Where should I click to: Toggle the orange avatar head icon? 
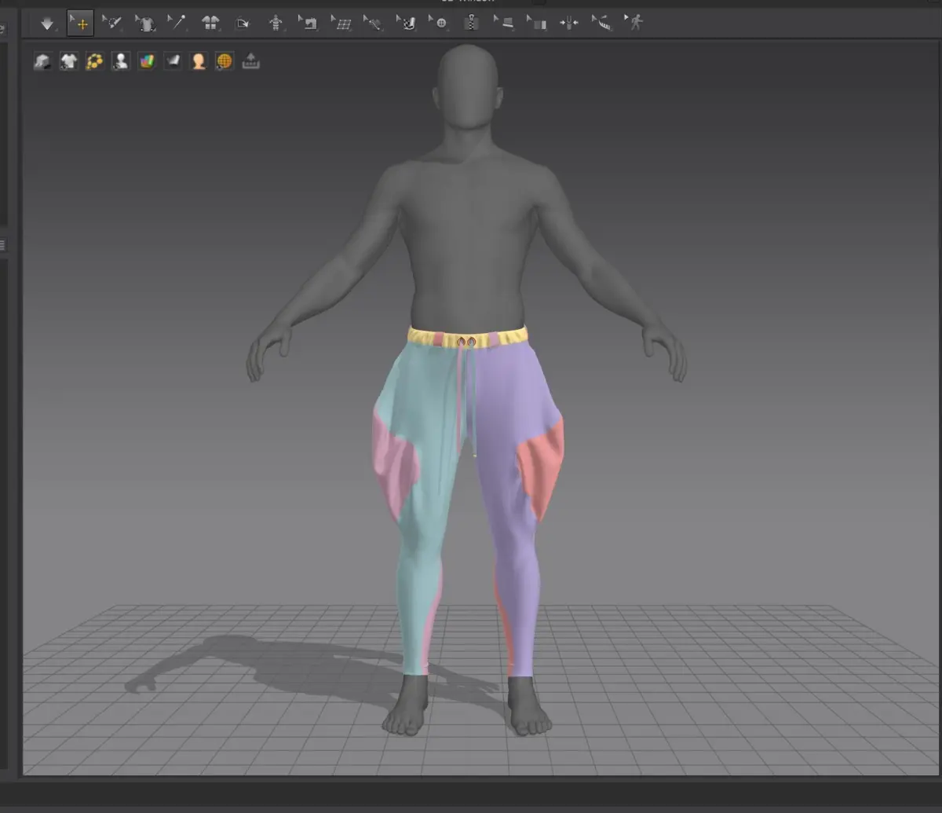click(199, 61)
